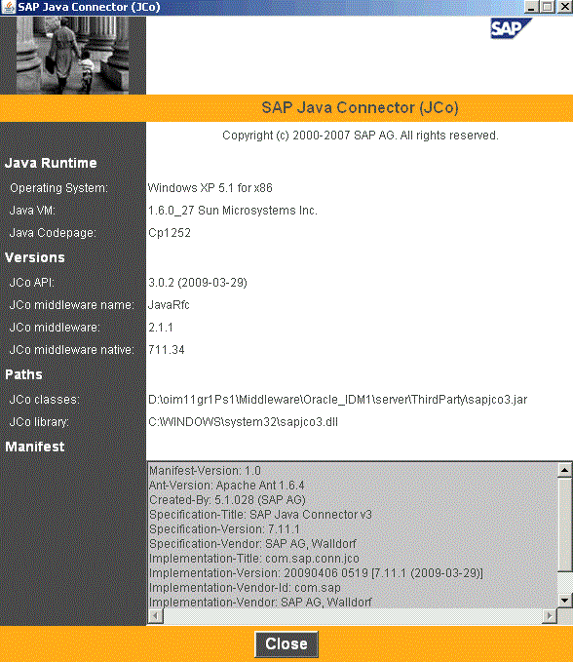
Task: Select the 'Paths' section heading
Action: point(23,374)
